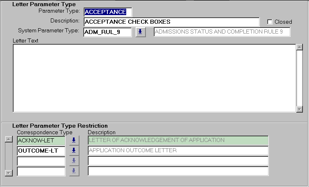Tick the Closed checkbox

click(270, 22)
